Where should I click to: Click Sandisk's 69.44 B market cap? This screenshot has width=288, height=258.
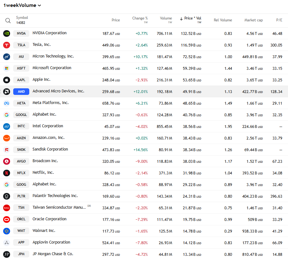253,150
